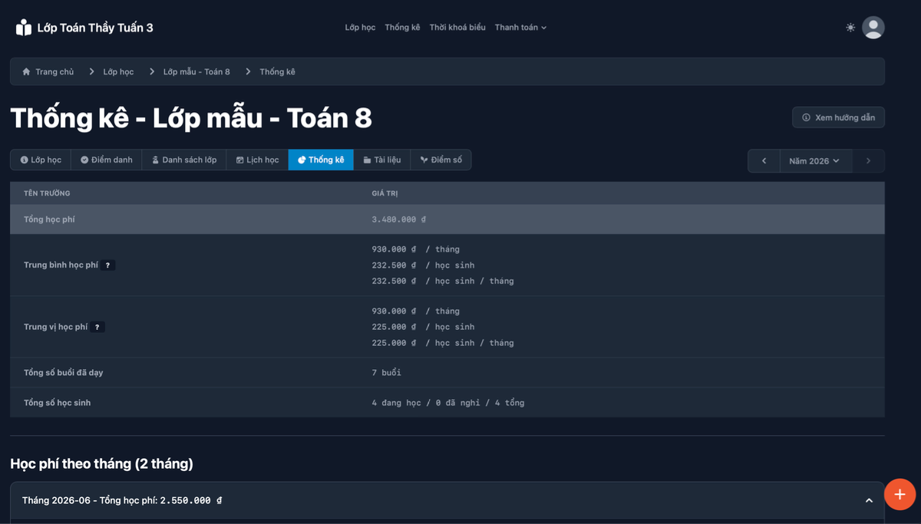Open Lớp học in the top navigation
Image resolution: width=921 pixels, height=524 pixels.
pos(360,28)
